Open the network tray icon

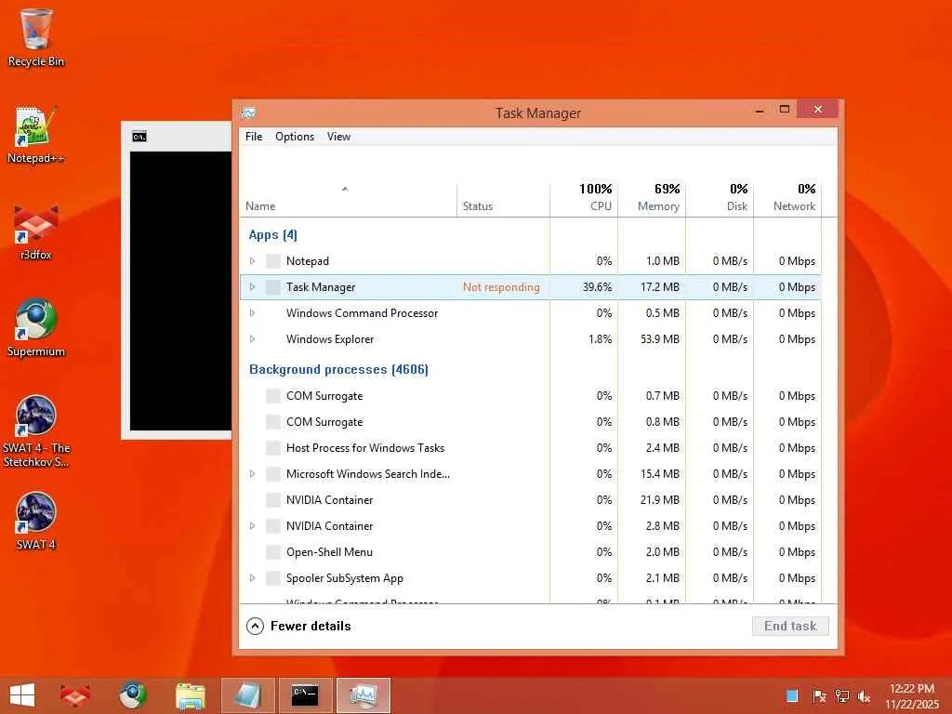842,695
